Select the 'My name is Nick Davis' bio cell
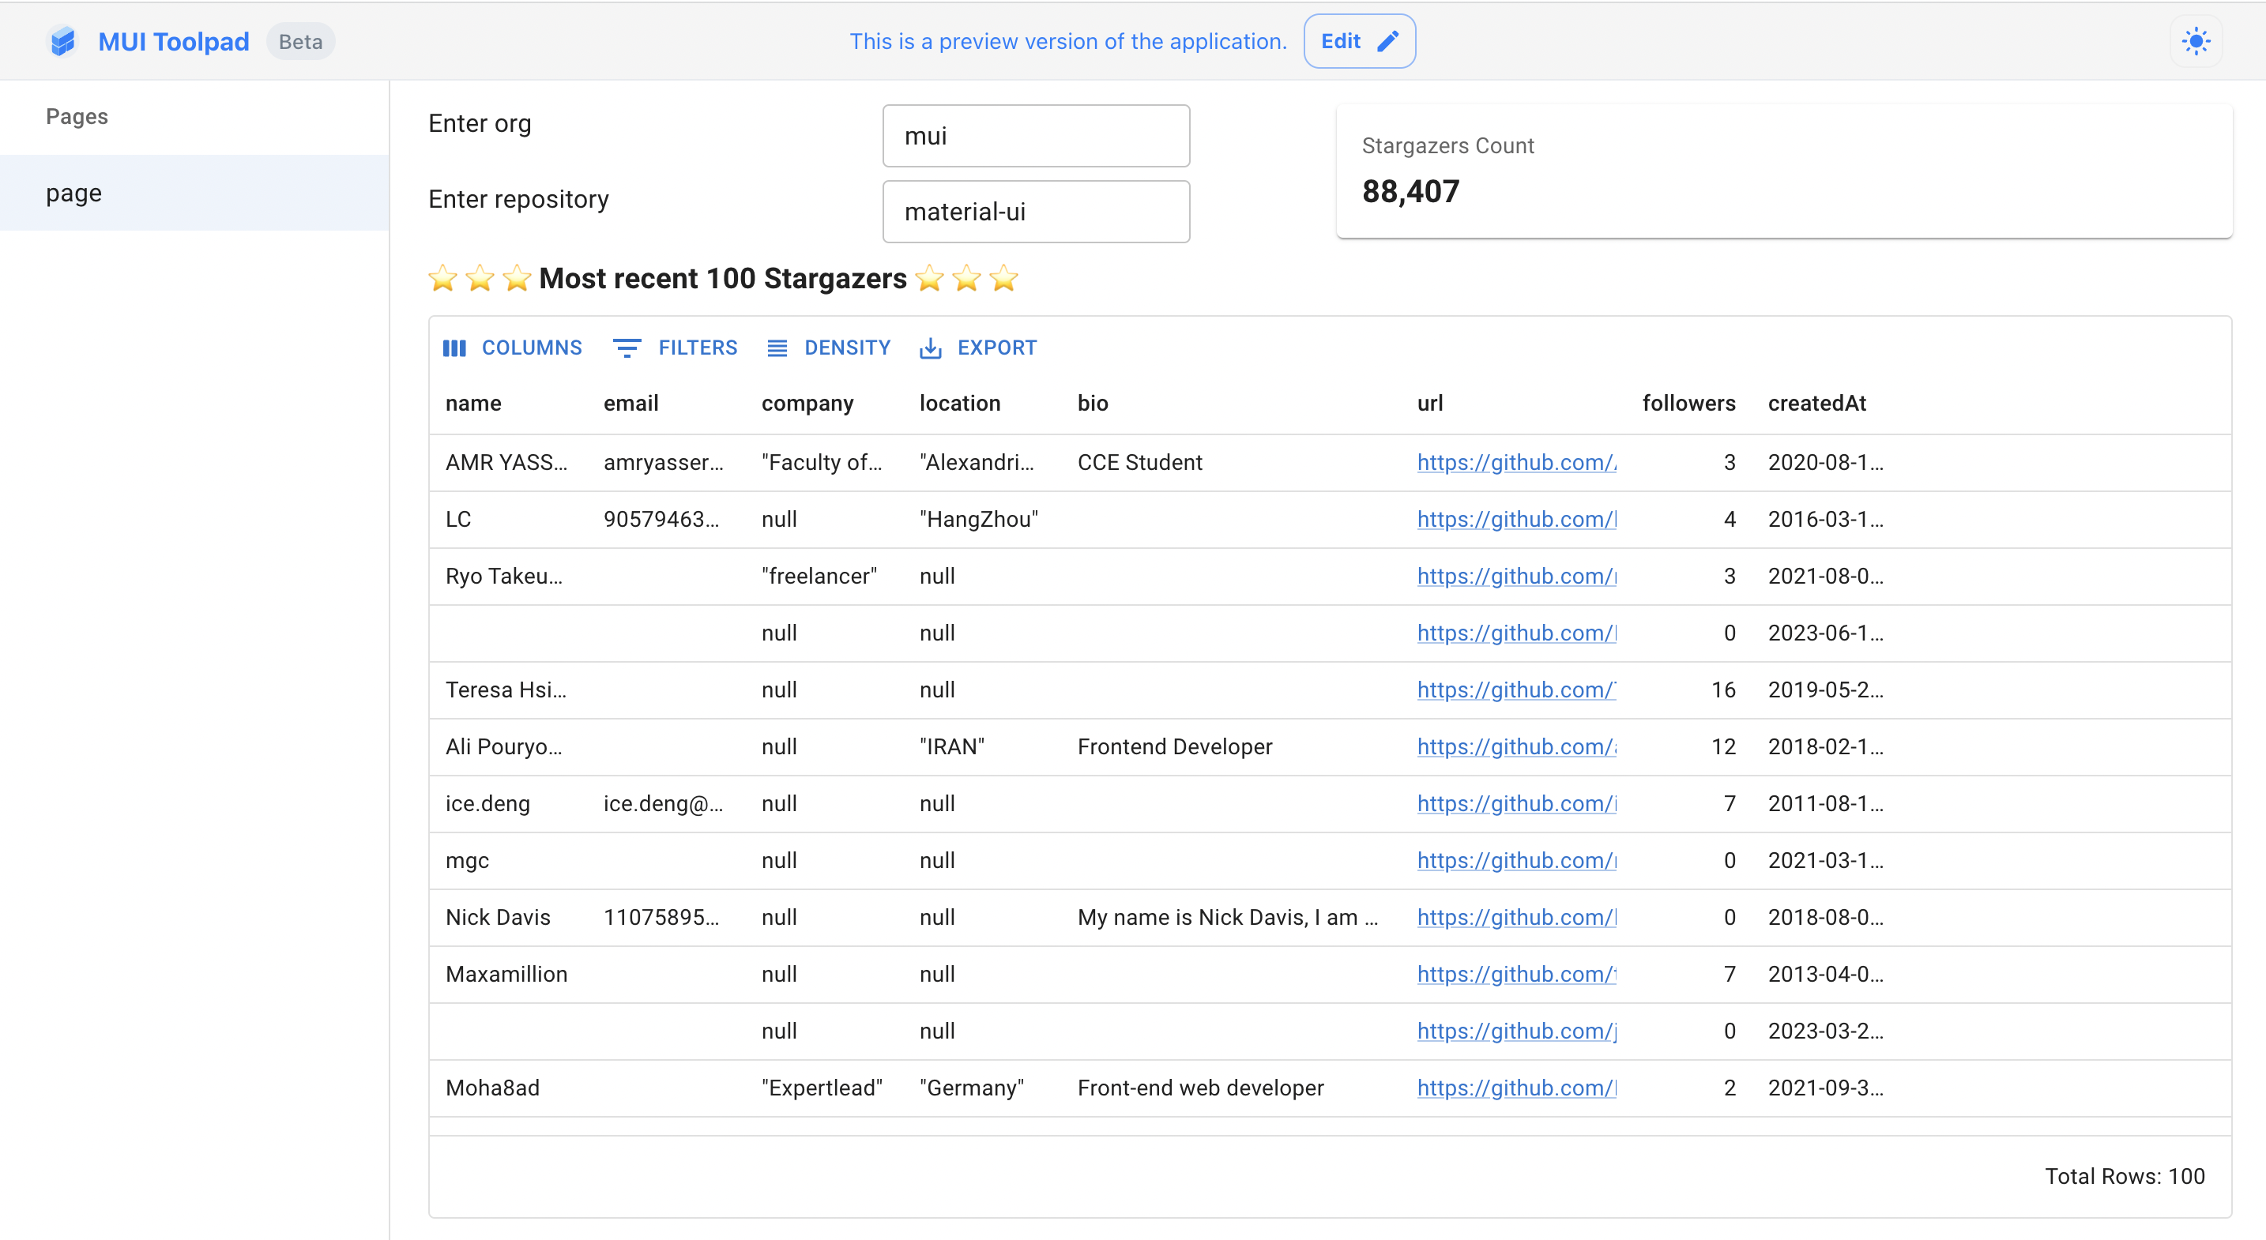Screen dimensions: 2266x1240 coord(1232,918)
